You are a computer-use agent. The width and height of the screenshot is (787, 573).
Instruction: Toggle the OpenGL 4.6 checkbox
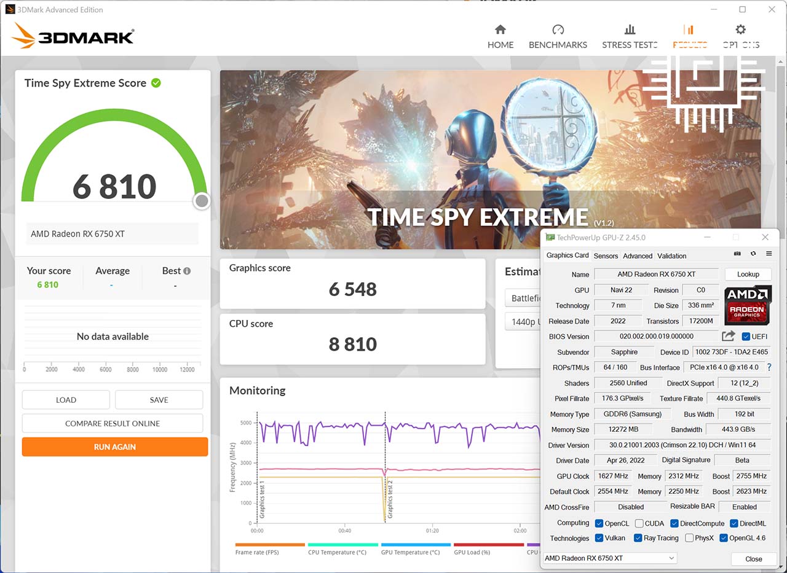pos(724,538)
